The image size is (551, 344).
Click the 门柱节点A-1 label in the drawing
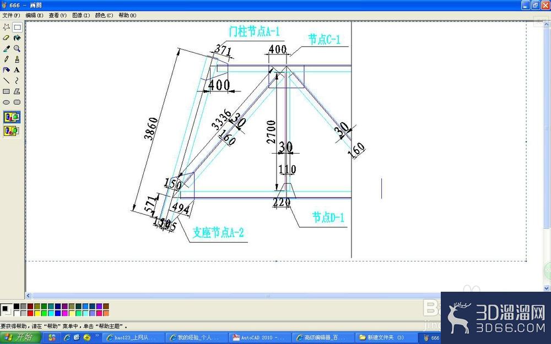tap(255, 31)
